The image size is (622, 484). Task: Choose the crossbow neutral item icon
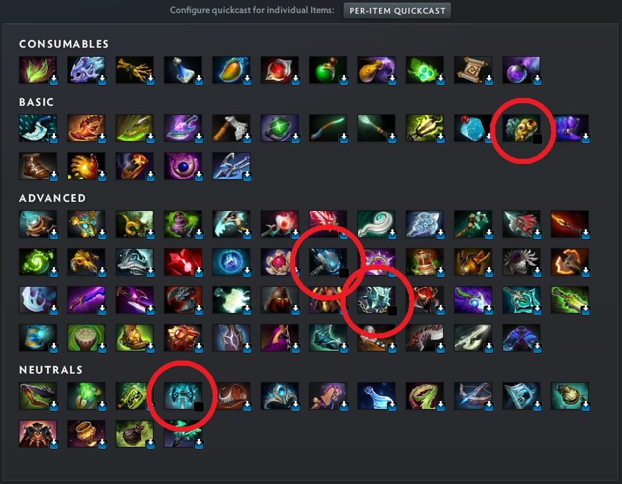(473, 396)
